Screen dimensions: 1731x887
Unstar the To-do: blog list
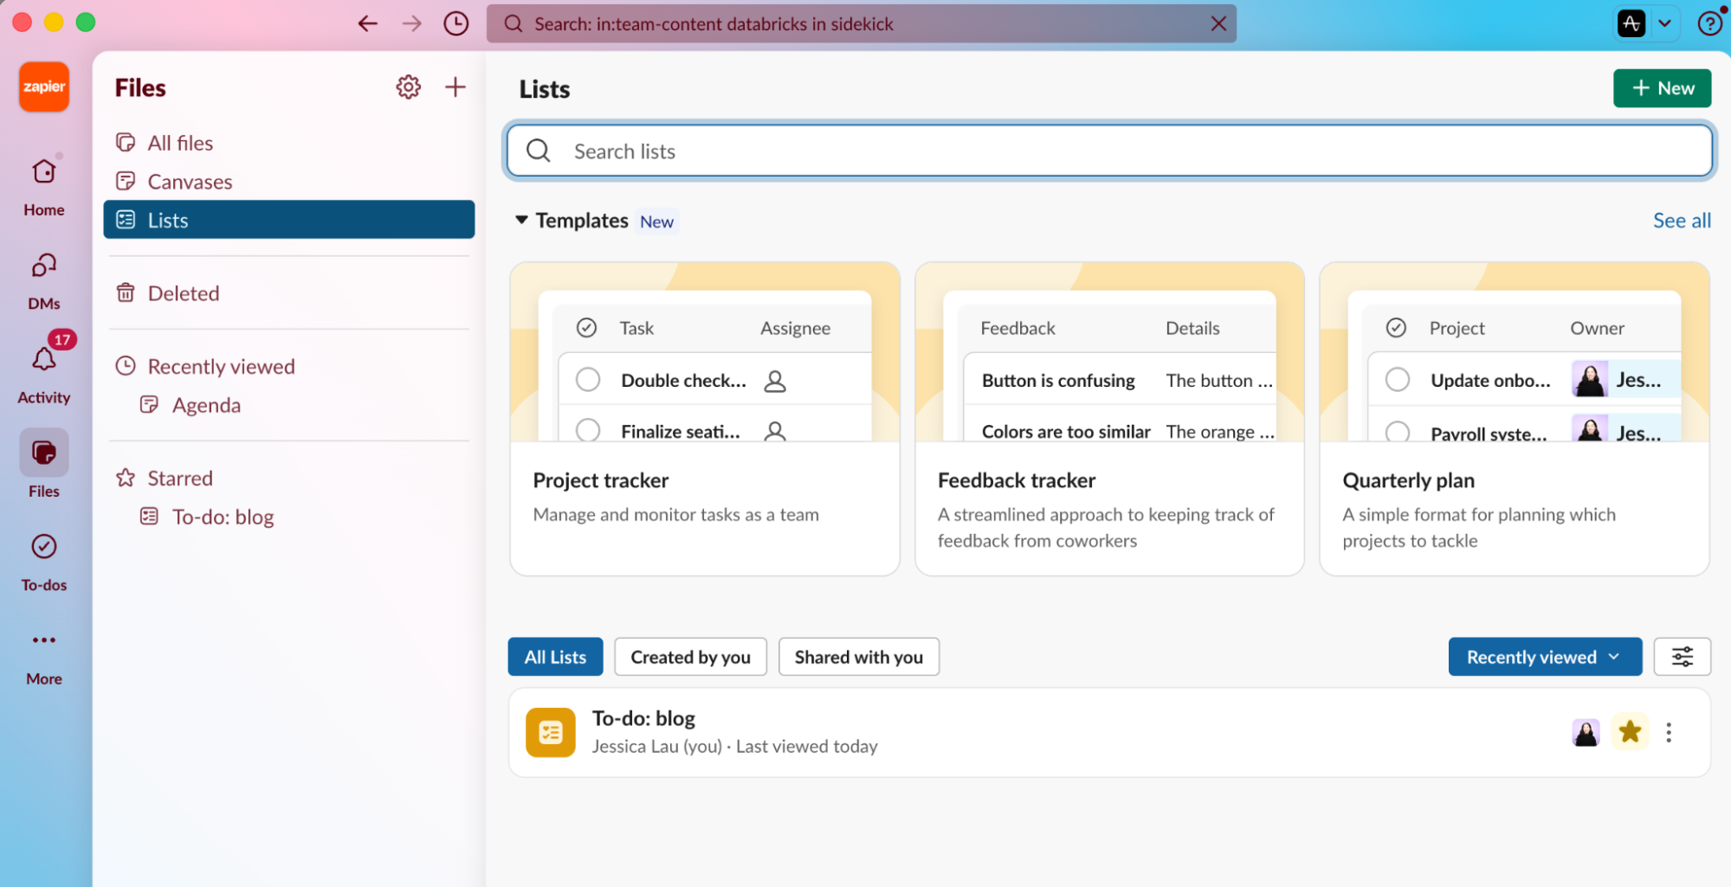click(x=1630, y=732)
